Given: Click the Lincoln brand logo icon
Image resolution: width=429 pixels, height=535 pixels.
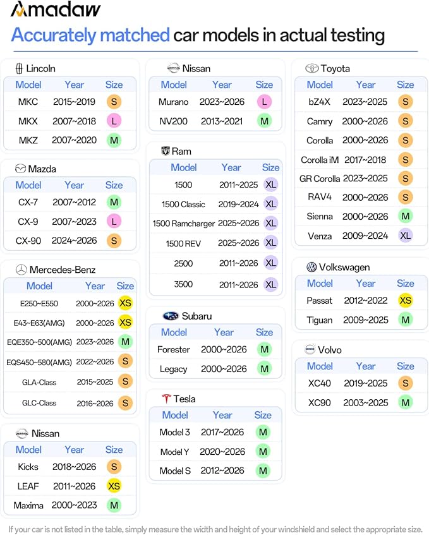Looking at the screenshot, I should pyautogui.click(x=19, y=69).
